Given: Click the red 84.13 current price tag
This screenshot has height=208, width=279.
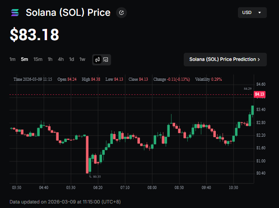Looking at the screenshot, I should coord(260,94).
